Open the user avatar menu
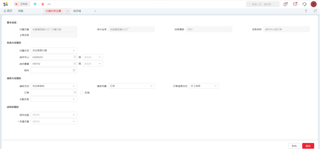320x149 pixels. pyautogui.click(x=314, y=4)
